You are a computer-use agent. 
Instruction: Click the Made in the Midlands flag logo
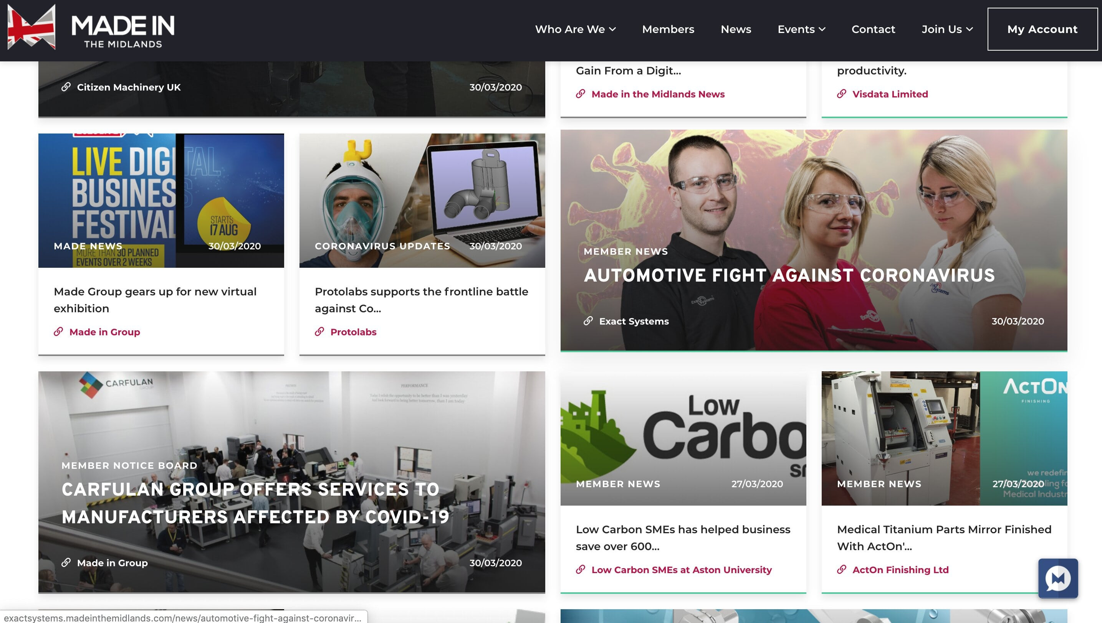click(31, 27)
